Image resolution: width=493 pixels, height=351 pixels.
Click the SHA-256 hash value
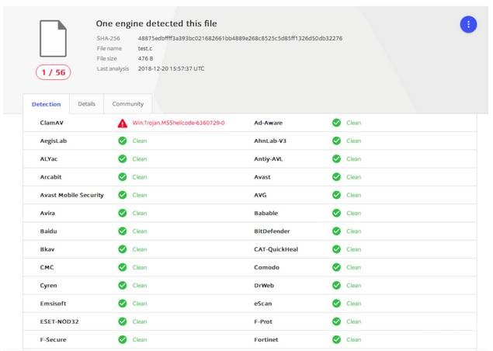pos(240,38)
